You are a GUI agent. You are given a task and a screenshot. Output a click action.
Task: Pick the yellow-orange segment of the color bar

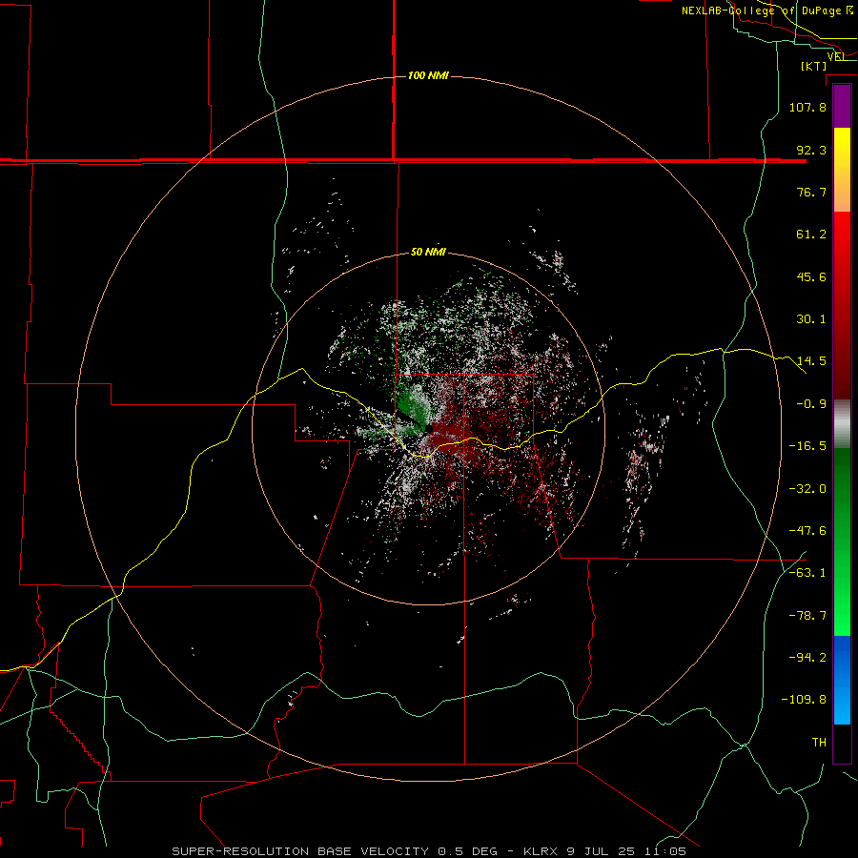(842, 170)
